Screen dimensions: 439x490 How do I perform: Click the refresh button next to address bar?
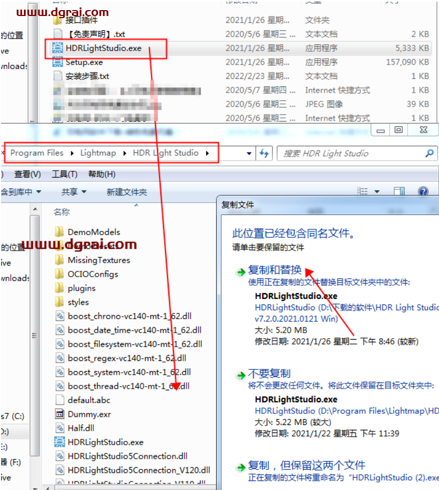(x=264, y=153)
